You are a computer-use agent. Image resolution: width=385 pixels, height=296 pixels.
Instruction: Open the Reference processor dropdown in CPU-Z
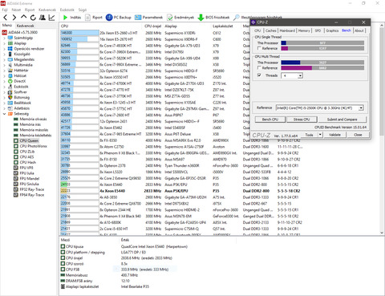coord(361,108)
